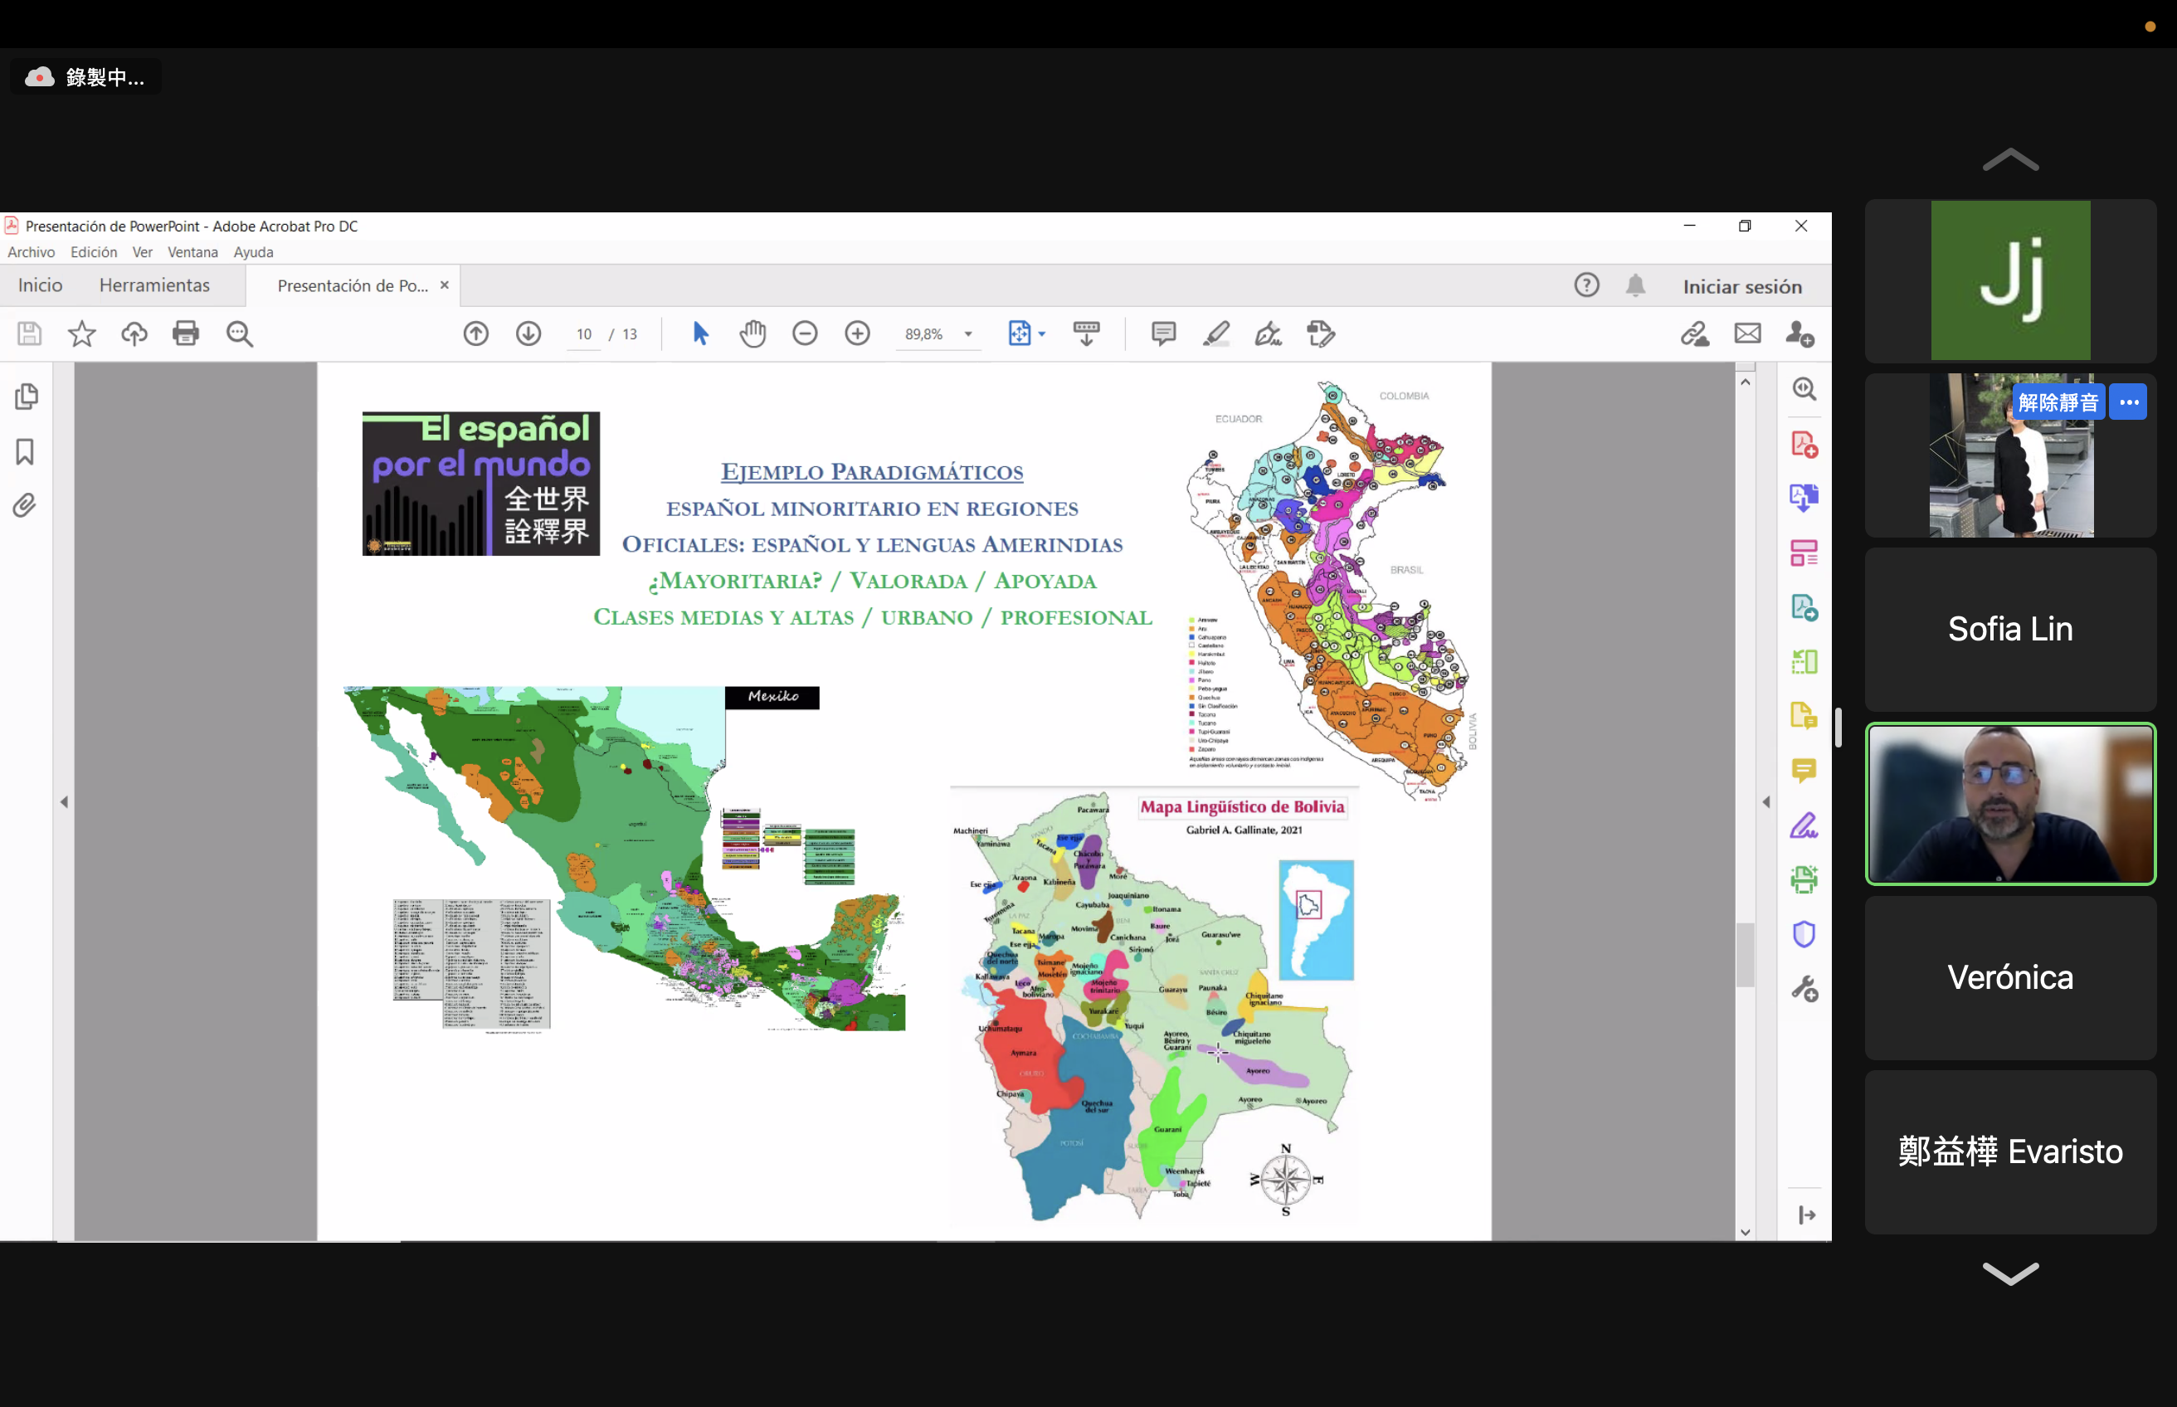Open the help question mark icon
Viewport: 2177px width, 1407px height.
click(x=1587, y=285)
